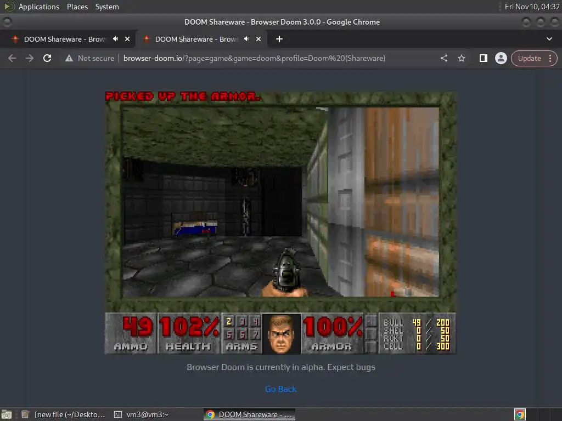Switch to the first DOOM Shareware tab
The image size is (562, 421).
(x=65, y=39)
